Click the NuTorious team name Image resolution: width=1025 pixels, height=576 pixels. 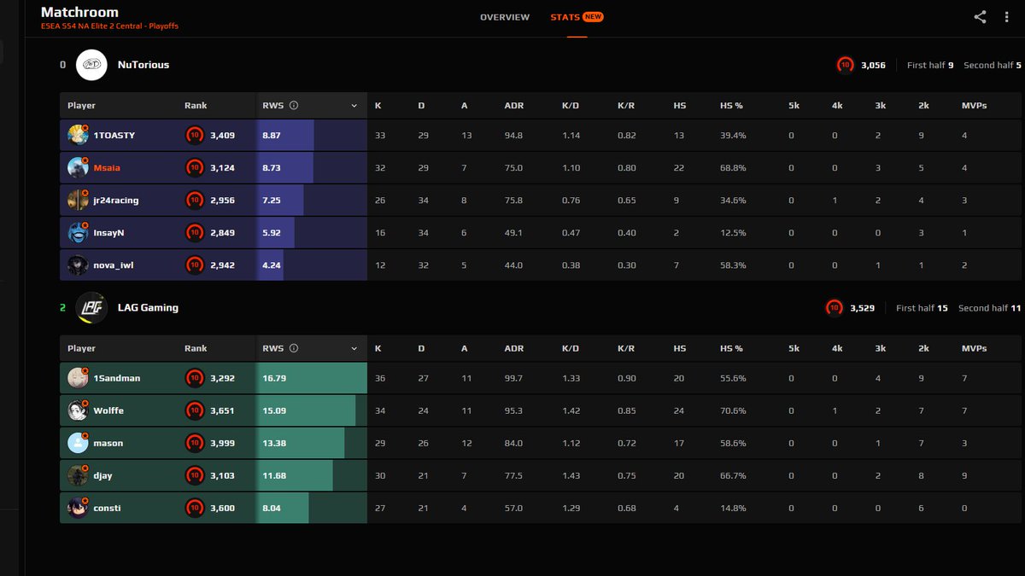point(143,65)
